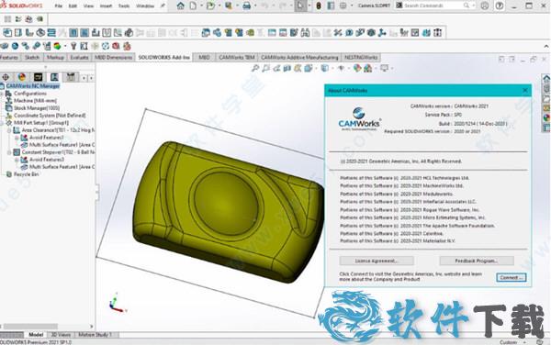551x345 pixels.
Task: Pin the SOLIDWORKS menu bar
Action: [x=163, y=6]
